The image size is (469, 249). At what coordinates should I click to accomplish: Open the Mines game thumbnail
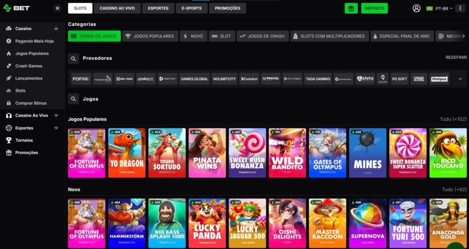coord(367,153)
